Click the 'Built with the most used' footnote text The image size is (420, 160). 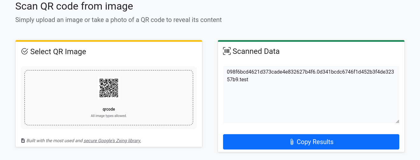tap(51, 141)
